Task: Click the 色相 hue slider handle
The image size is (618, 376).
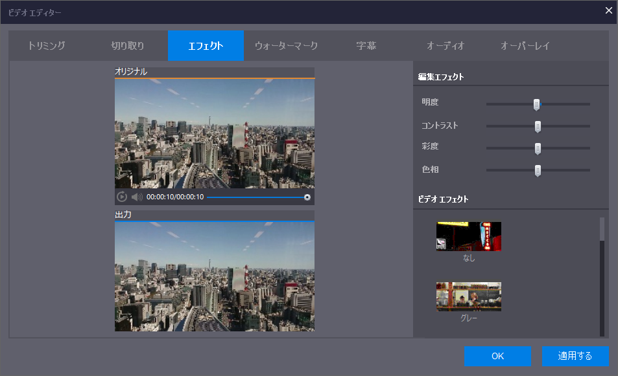Action: [538, 170]
